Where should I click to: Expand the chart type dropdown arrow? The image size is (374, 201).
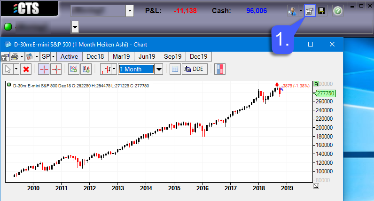pos(114,70)
